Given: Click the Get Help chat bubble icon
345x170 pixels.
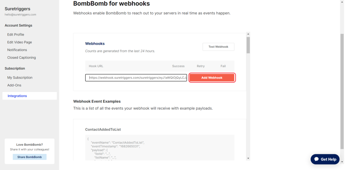Looking at the screenshot, I should point(316,159).
